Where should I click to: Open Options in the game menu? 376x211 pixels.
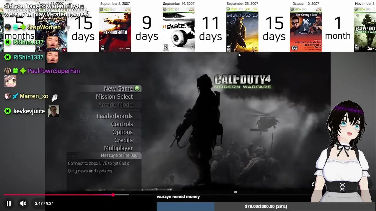tap(122, 132)
